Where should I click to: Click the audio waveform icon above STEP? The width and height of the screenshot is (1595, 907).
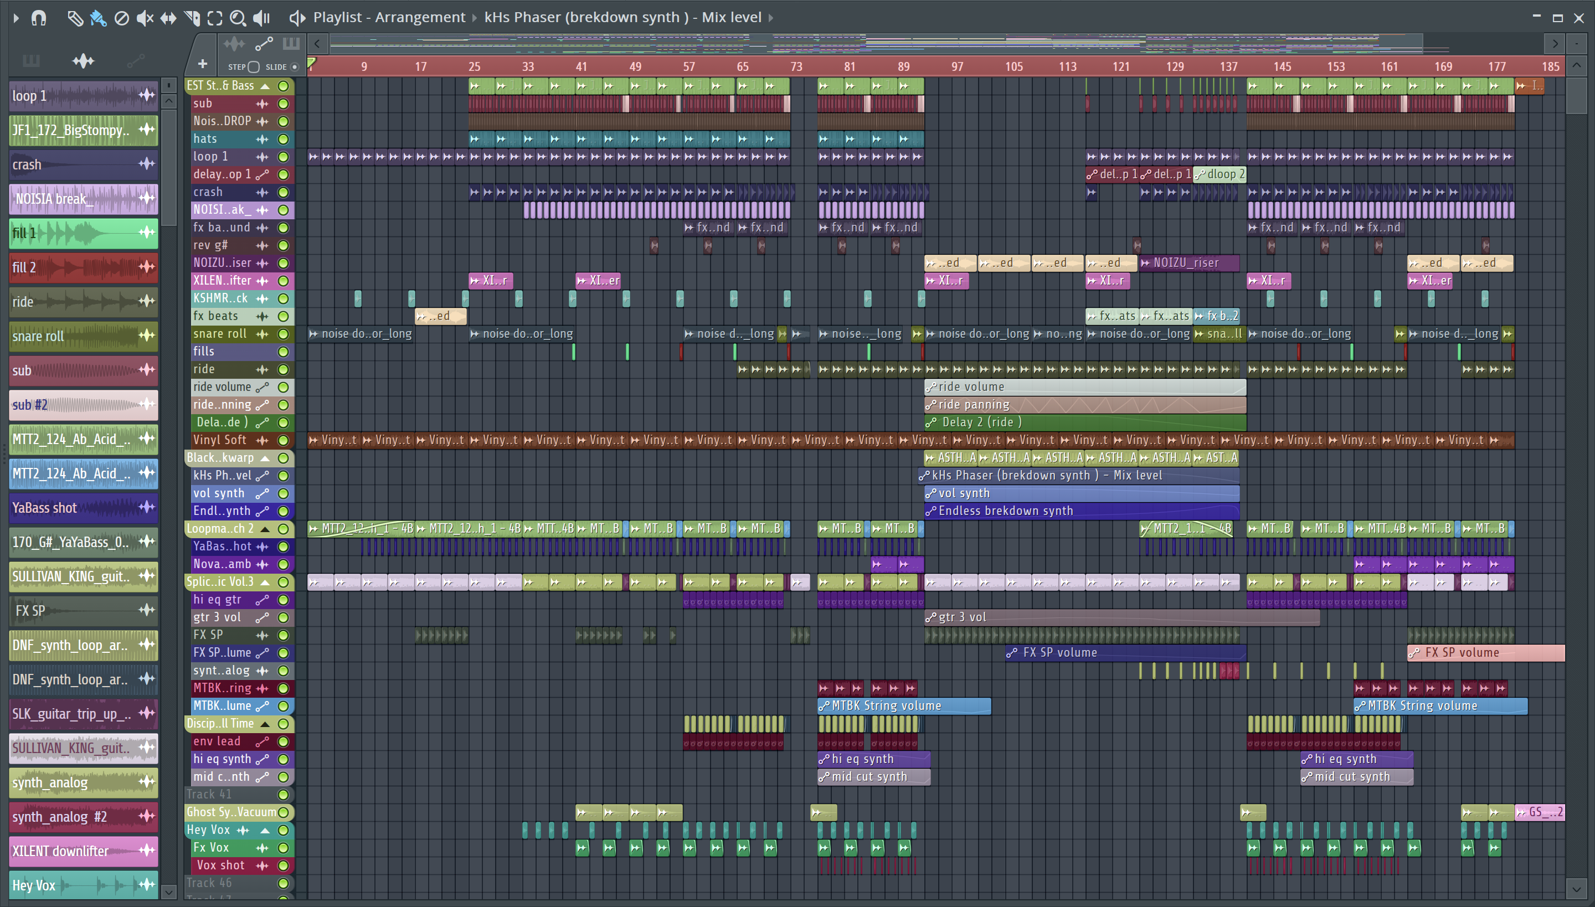[234, 44]
